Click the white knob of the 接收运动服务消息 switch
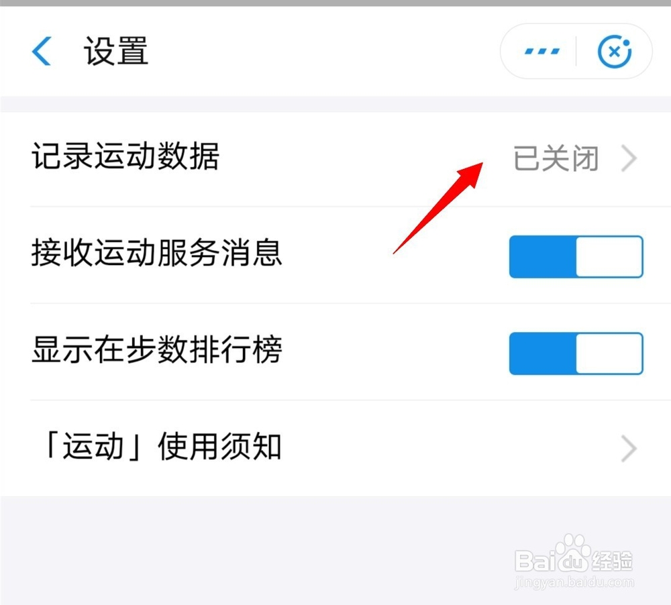This screenshot has width=671, height=605. coord(609,257)
